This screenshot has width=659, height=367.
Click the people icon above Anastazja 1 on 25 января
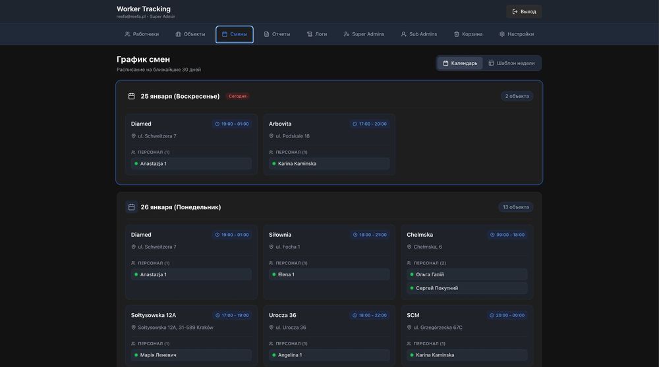(134, 152)
